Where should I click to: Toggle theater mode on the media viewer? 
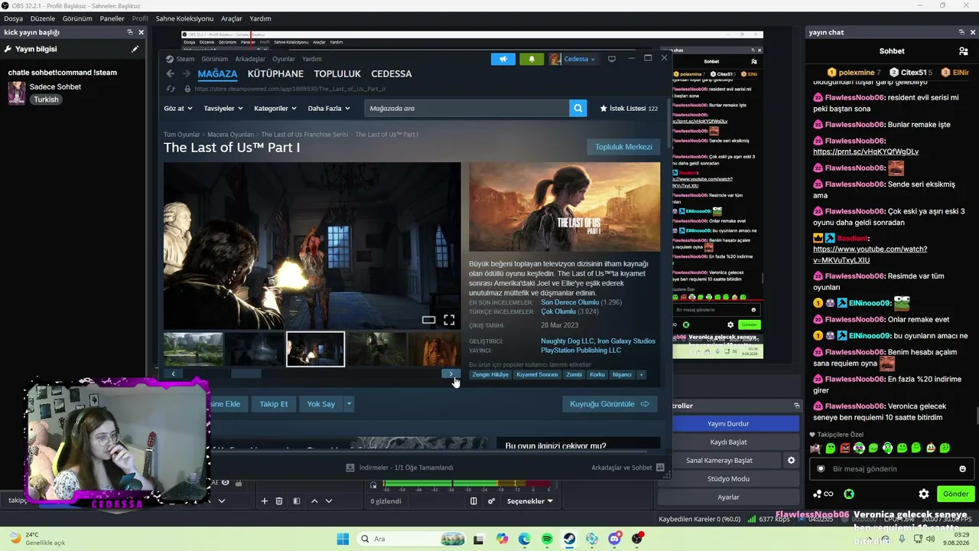429,320
